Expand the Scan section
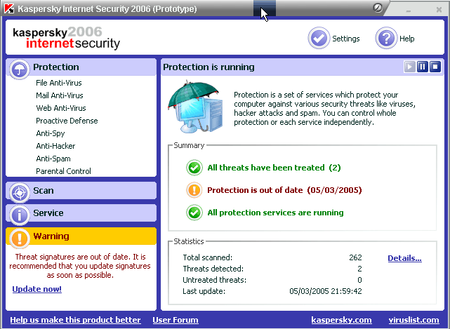 pyautogui.click(x=81, y=191)
